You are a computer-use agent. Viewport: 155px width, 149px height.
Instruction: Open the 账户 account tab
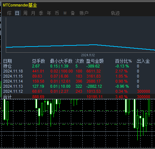pos(84,13)
